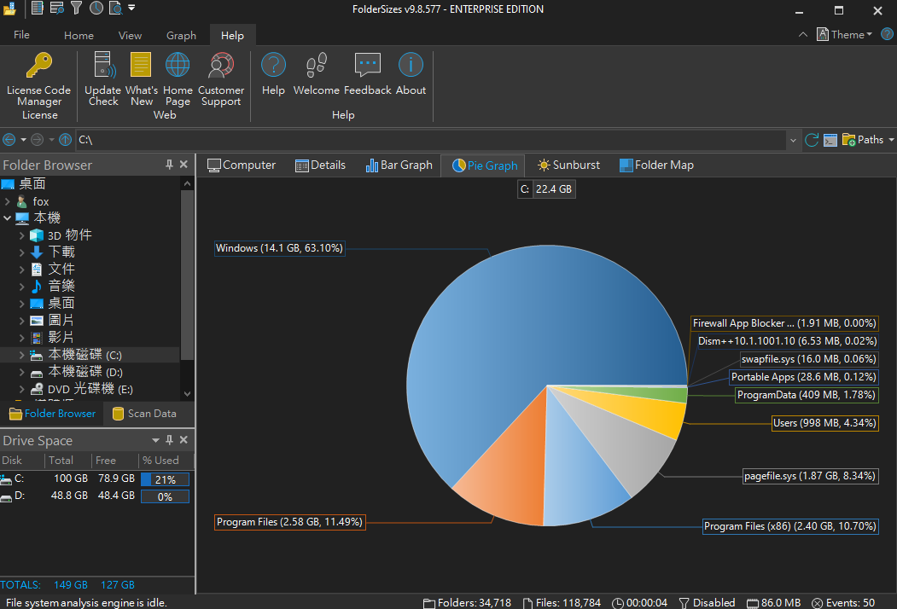
Task: Switch to the Home ribbon tab
Action: [79, 36]
